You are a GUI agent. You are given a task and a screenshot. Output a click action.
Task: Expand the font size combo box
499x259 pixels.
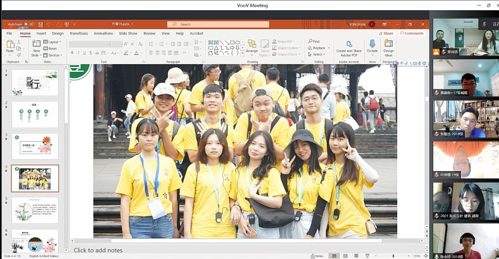coord(121,44)
